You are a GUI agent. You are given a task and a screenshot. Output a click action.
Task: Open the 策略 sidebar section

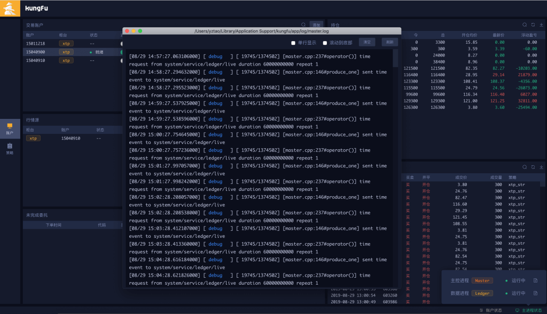click(10, 149)
